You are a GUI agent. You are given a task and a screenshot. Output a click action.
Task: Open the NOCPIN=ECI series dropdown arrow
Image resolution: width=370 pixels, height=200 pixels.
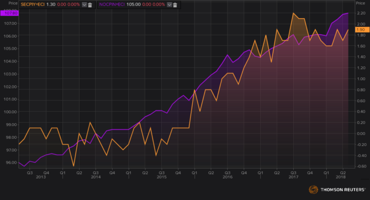point(169,5)
